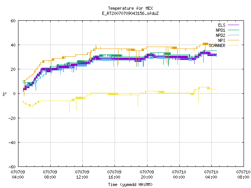Click the x-axis title 'Time (yymmdd HH:MM)'

coord(130,184)
